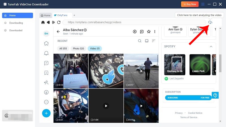This screenshot has width=226, height=127.
Task: Open the Stairway to Heaven Spotify card
Action: [x=175, y=65]
